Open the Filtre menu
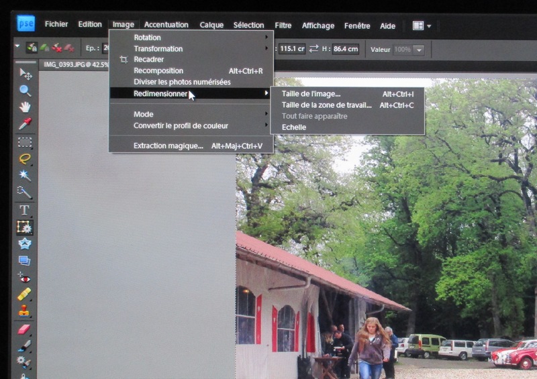Screen dimensions: 537x379 click(x=283, y=25)
